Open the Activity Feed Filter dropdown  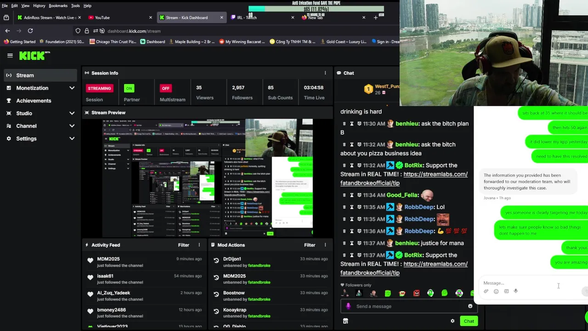pyautogui.click(x=183, y=245)
